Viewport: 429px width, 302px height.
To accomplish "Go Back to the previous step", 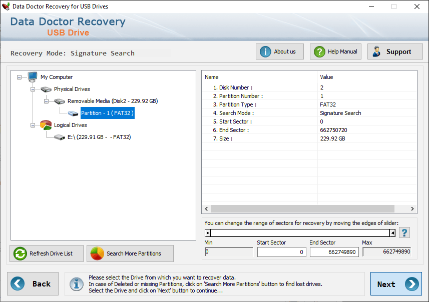I will (x=33, y=283).
